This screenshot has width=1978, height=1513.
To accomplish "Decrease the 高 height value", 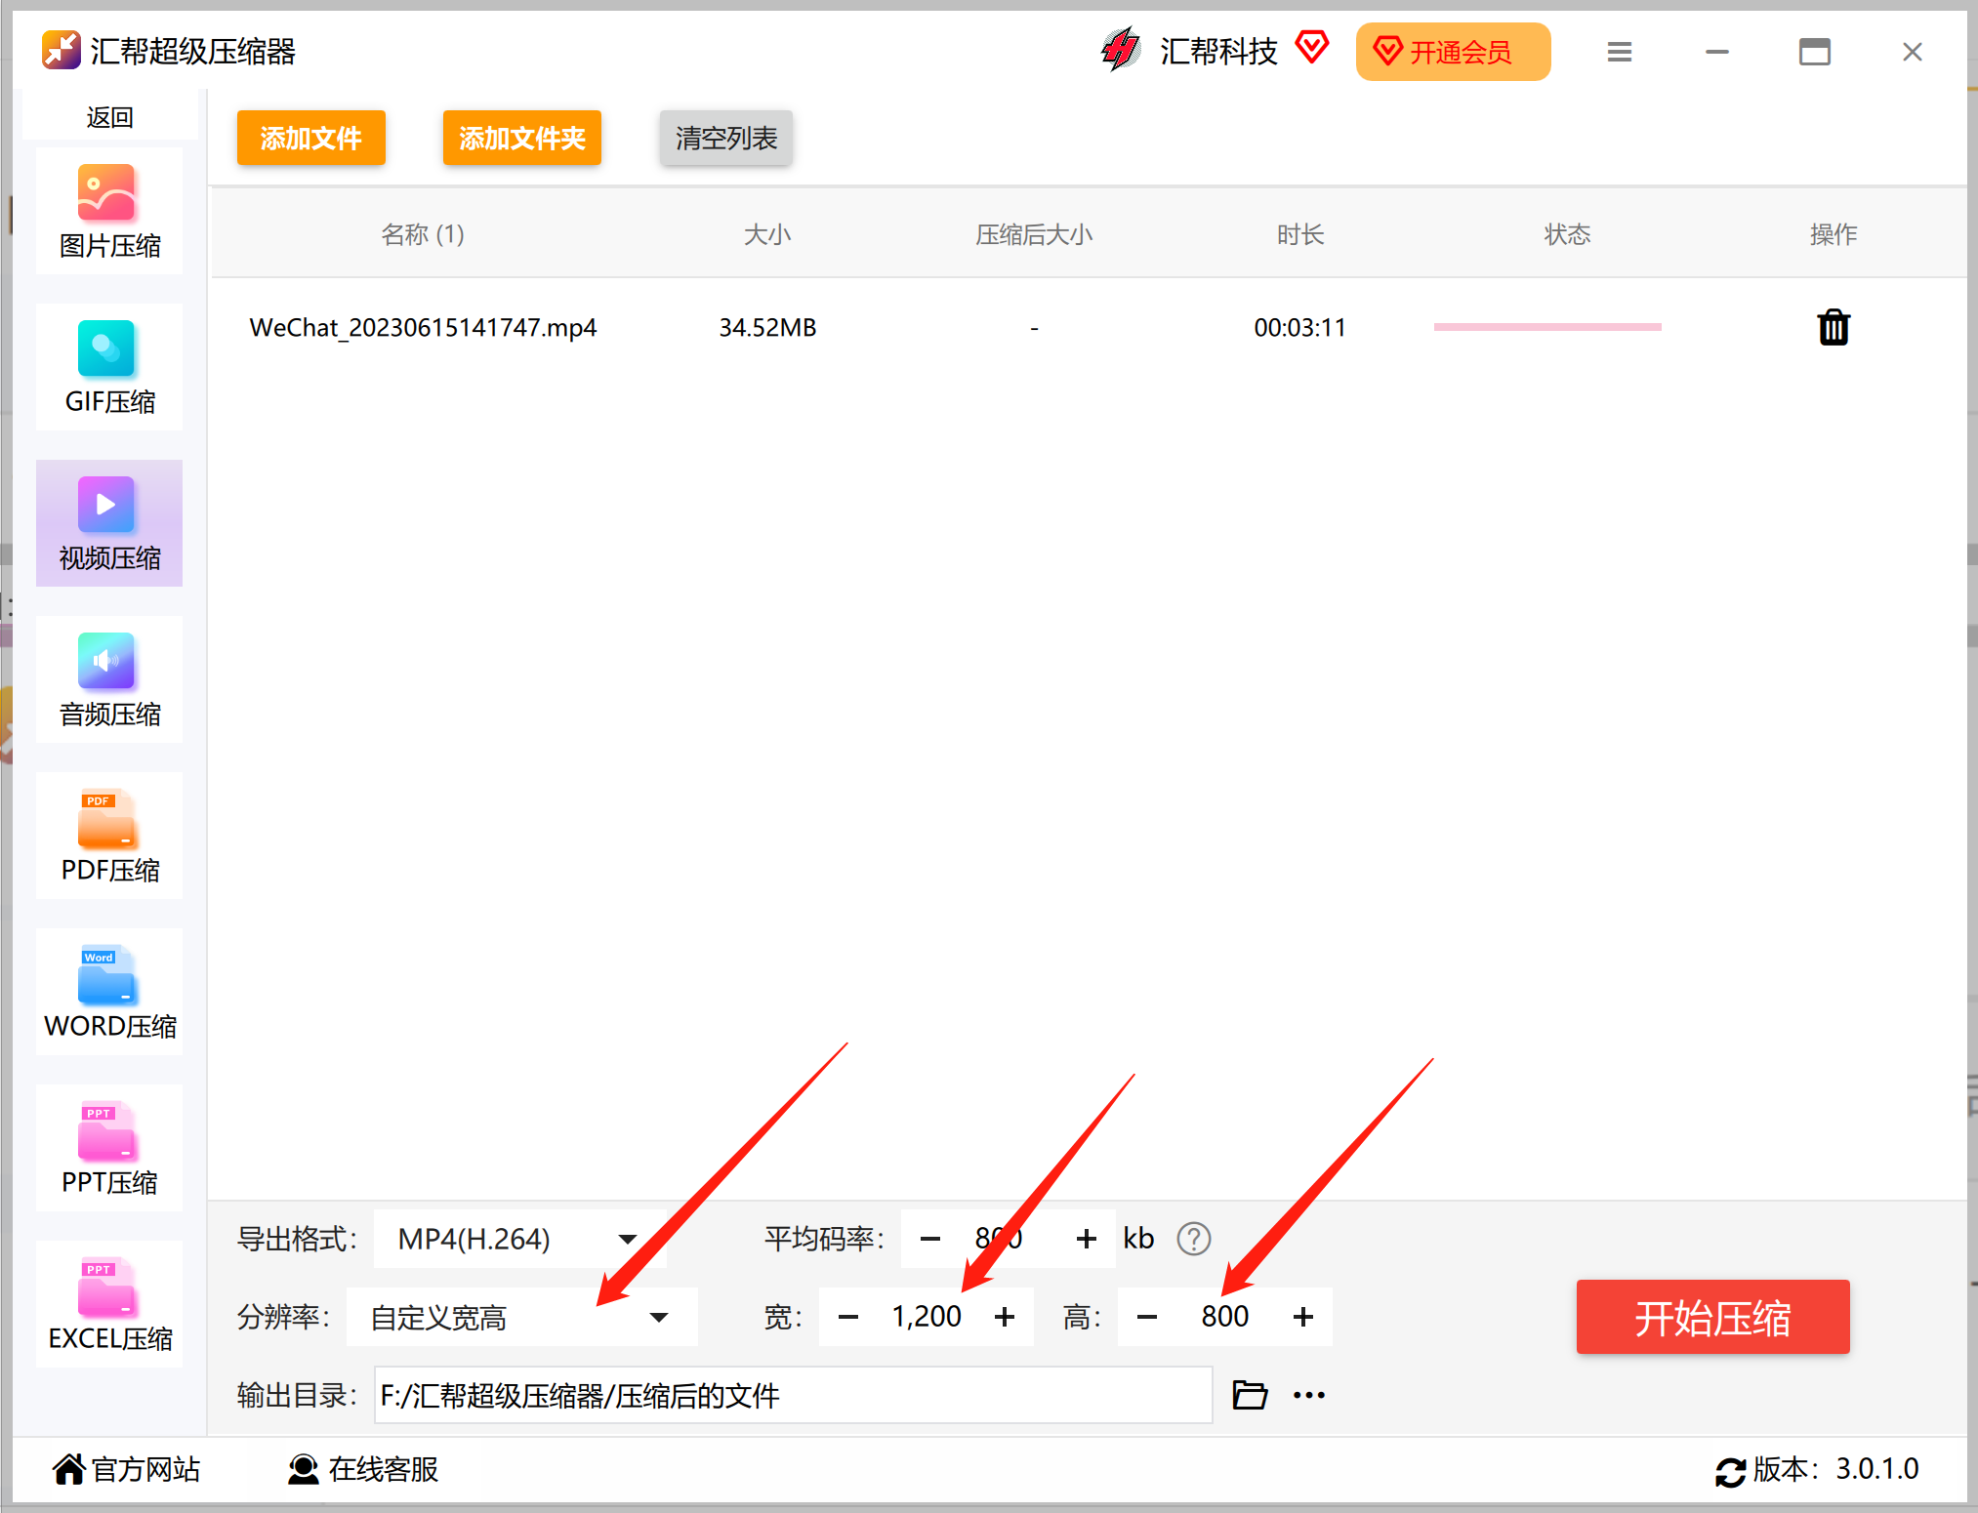I will 1147,1317.
